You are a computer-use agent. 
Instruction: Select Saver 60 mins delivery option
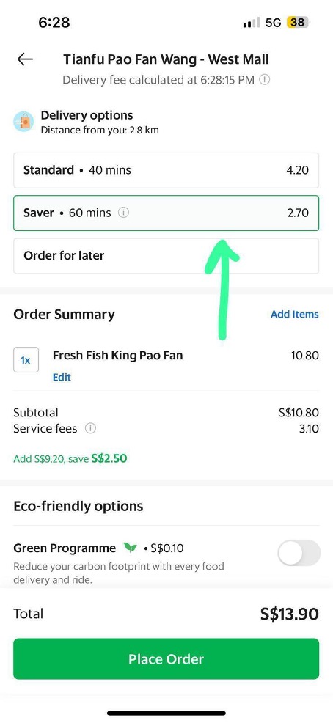click(x=166, y=213)
